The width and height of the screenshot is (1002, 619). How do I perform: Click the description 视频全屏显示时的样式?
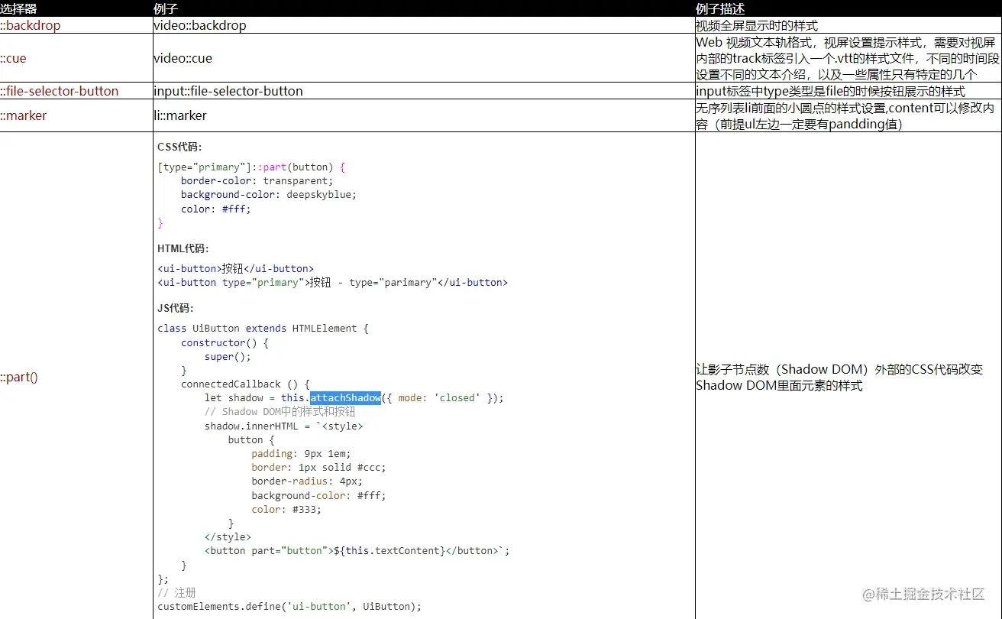(x=757, y=25)
